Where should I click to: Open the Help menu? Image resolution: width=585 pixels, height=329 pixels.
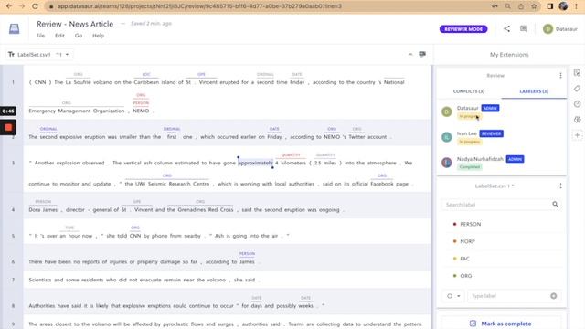click(x=98, y=36)
